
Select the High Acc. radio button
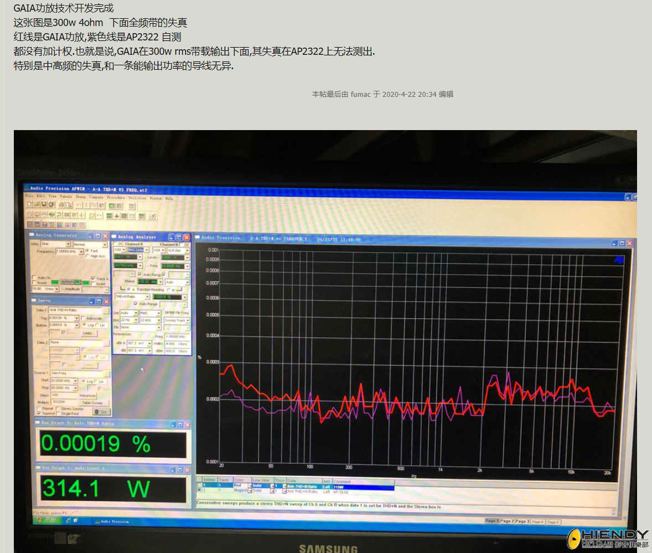pos(87,256)
